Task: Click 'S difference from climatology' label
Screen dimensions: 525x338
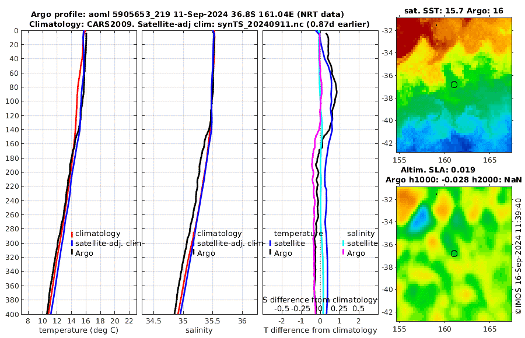Action: (x=320, y=300)
